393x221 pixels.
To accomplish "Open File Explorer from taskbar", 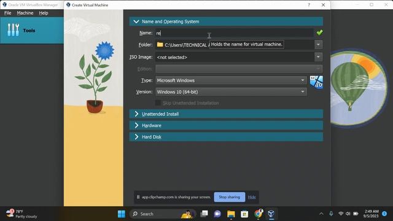I will point(231,214).
